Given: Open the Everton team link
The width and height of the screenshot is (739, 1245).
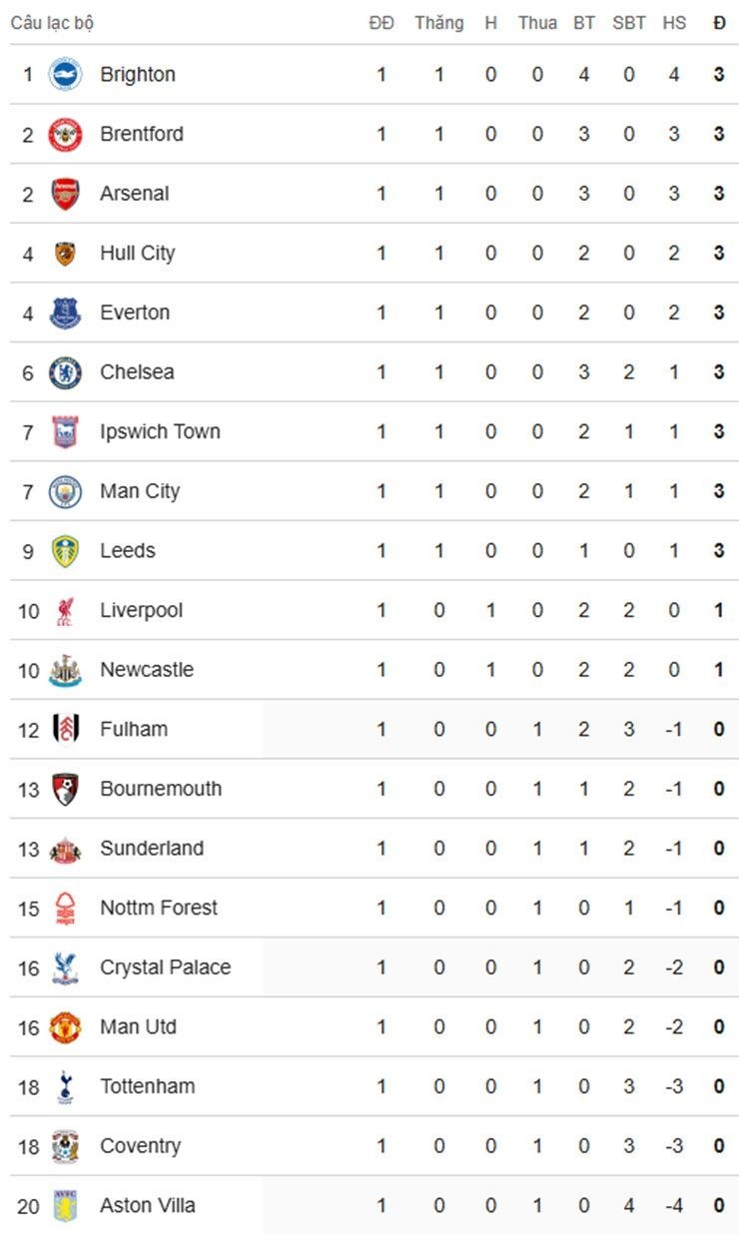Looking at the screenshot, I should (135, 312).
